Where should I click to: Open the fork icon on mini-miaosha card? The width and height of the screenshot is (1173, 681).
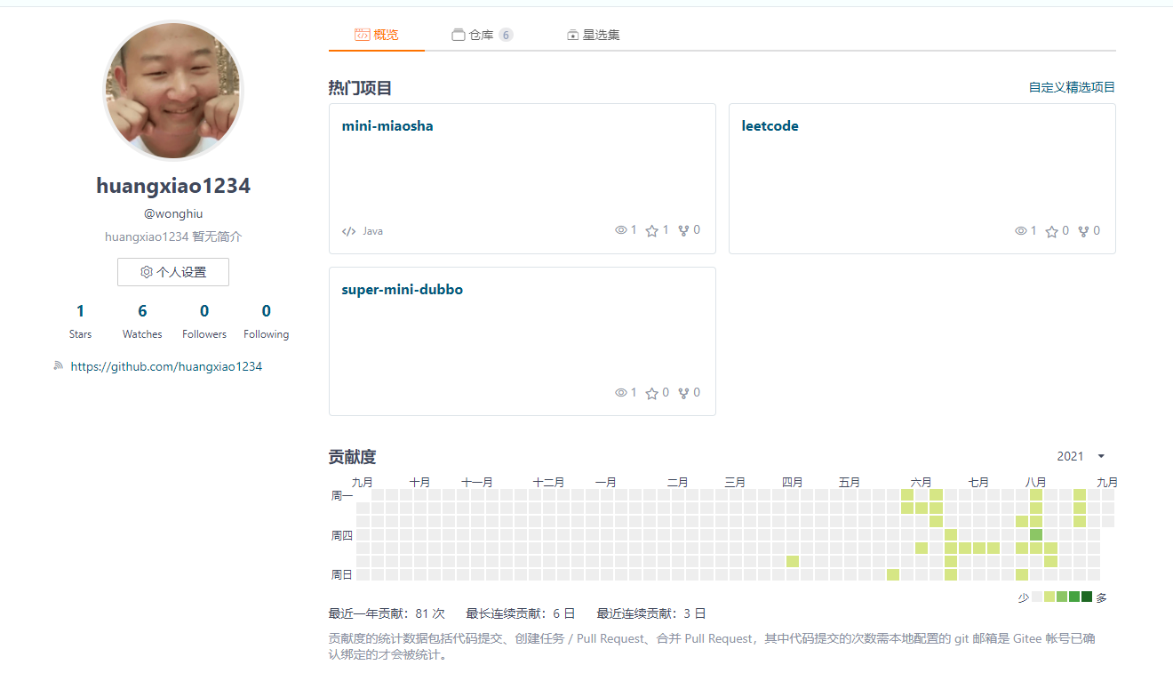682,229
